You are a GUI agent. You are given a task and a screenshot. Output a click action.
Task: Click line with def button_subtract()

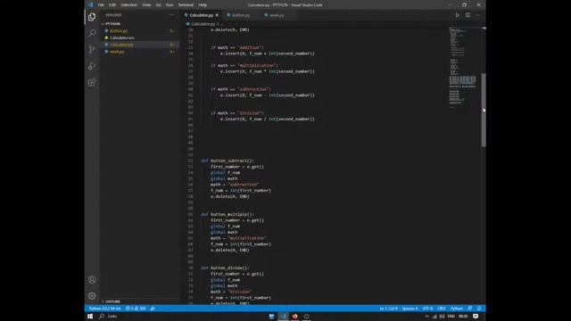(x=228, y=160)
